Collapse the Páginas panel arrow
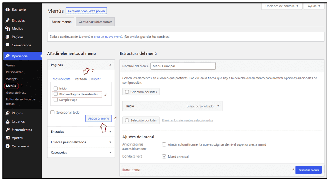The image size is (331, 181). (110, 65)
